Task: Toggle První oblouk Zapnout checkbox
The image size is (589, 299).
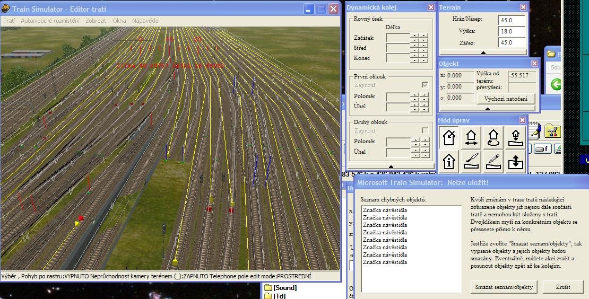Action: [x=425, y=85]
